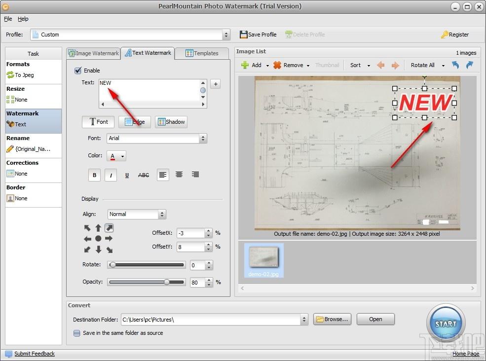
Task: Expand the Sort dropdown arrow
Action: tap(368, 66)
